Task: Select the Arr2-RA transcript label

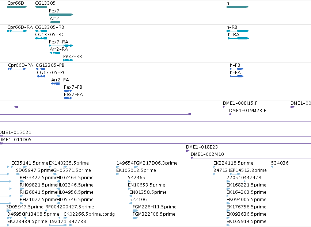Action: tap(59, 49)
